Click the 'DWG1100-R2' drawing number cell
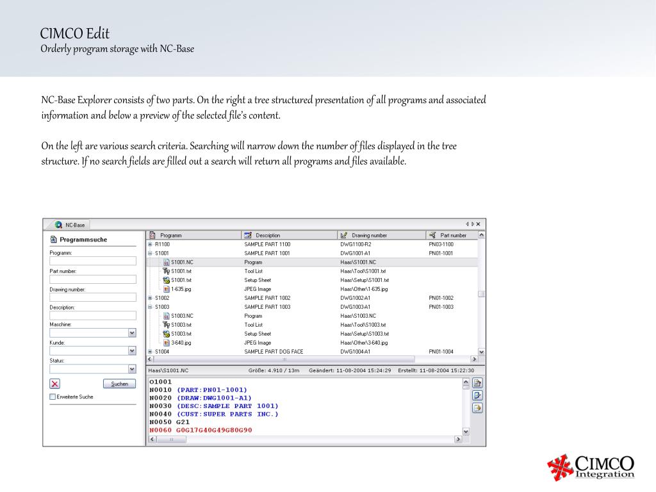The height and width of the screenshot is (492, 656). (356, 244)
